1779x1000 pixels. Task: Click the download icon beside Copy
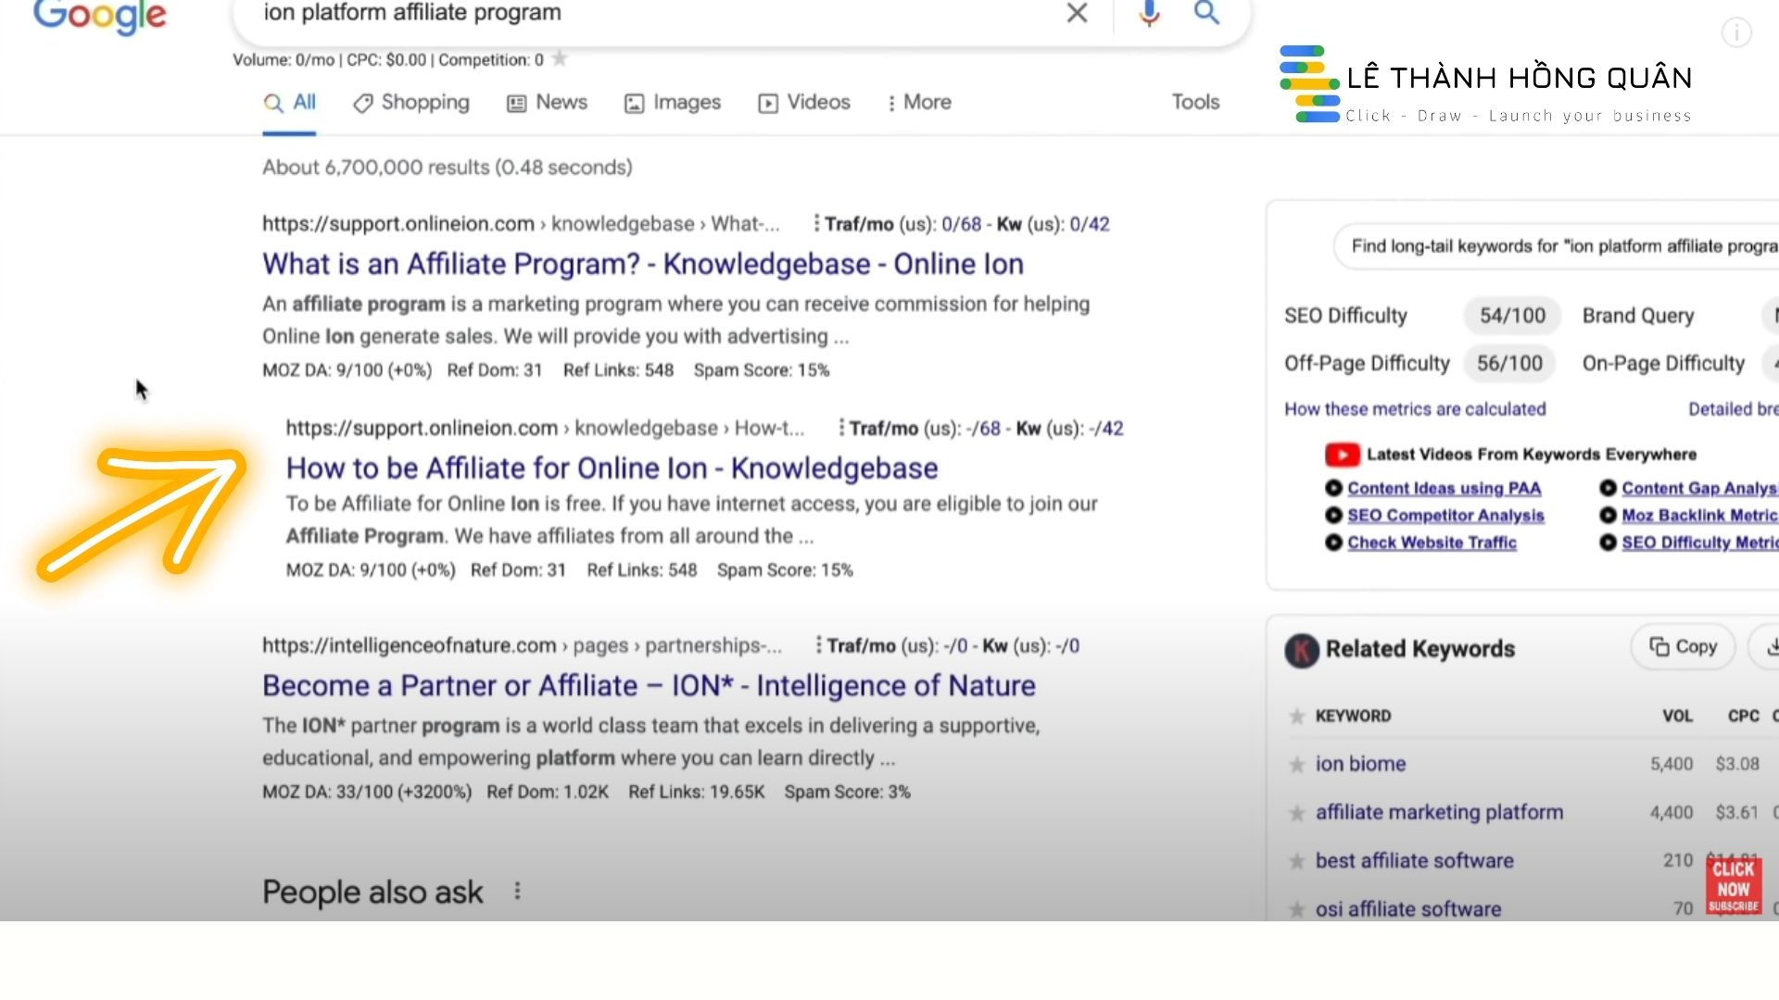1772,647
